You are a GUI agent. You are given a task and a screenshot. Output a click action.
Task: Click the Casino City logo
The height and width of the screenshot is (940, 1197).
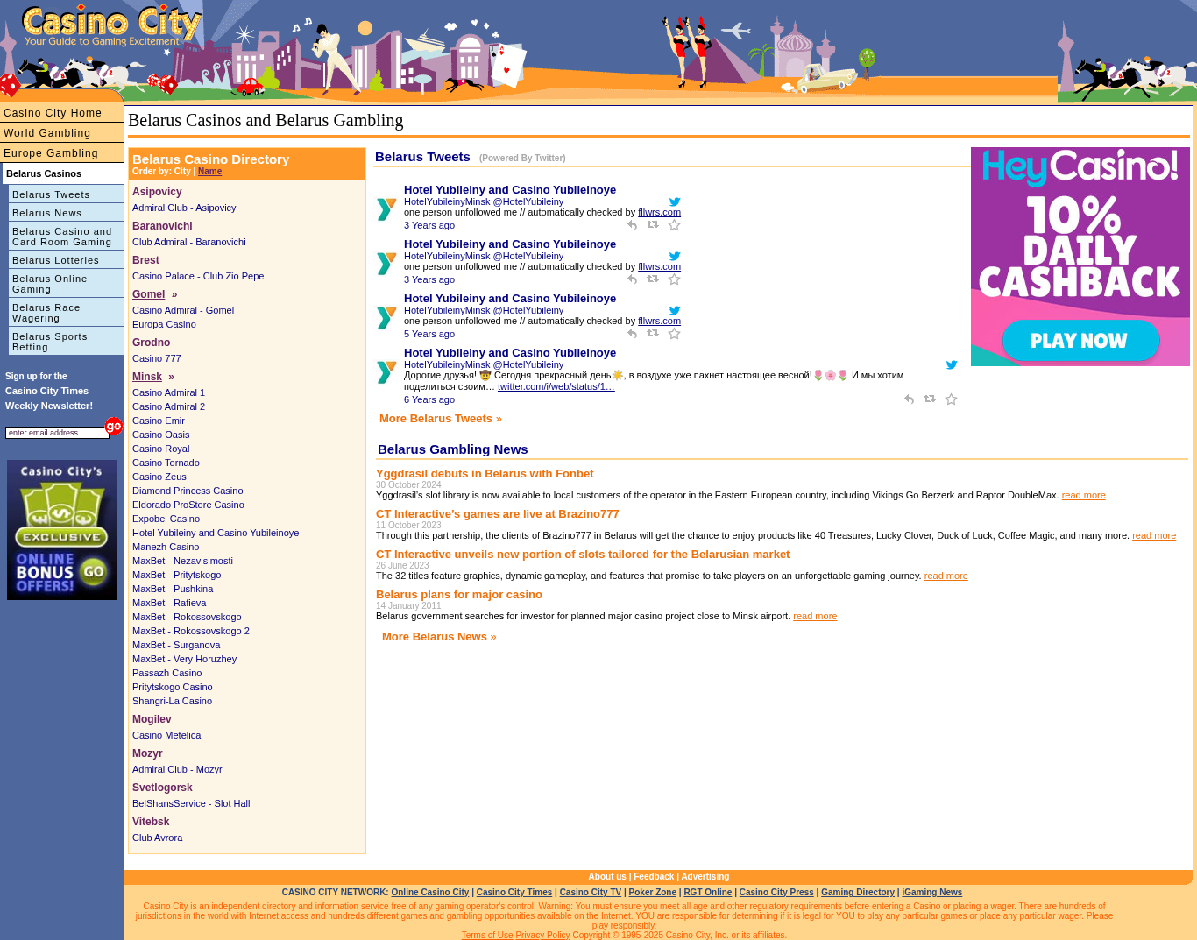coord(111,26)
